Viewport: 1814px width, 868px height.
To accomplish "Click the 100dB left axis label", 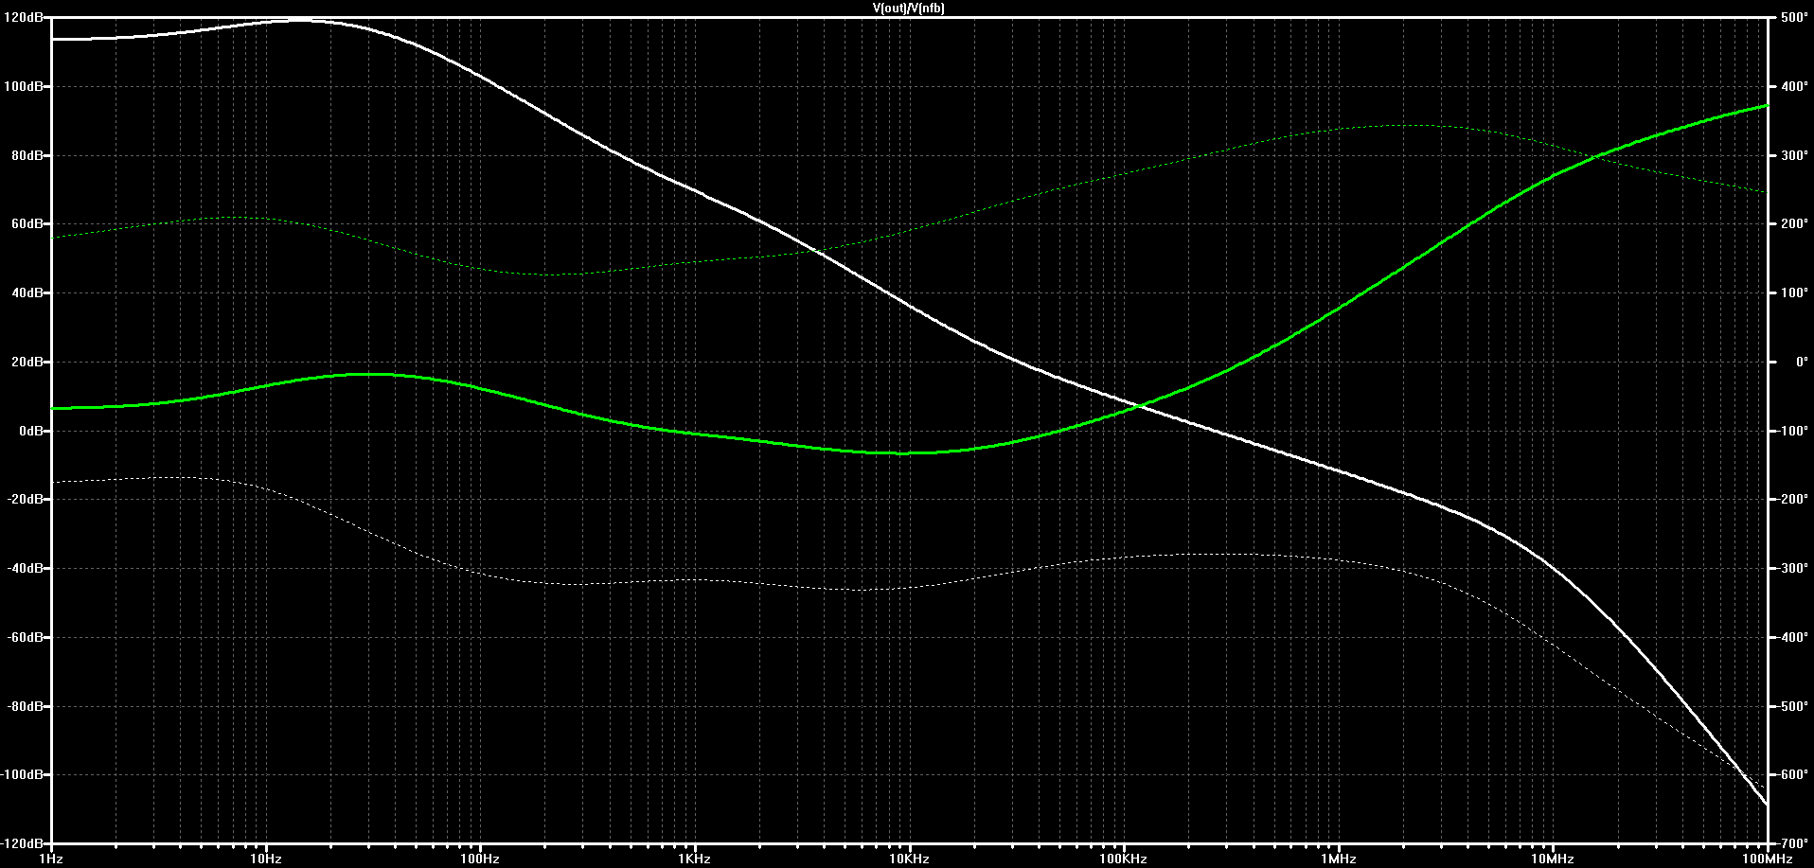I will pyautogui.click(x=23, y=86).
